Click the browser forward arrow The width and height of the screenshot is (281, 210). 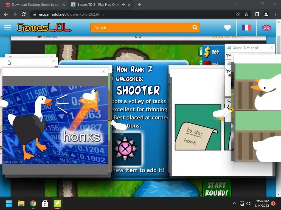click(x=15, y=14)
